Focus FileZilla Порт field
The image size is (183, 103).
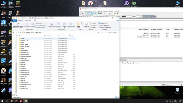tap(138, 17)
